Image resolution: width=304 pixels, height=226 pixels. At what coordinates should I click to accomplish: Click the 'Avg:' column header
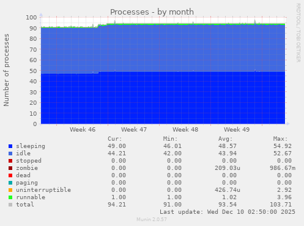(226, 139)
